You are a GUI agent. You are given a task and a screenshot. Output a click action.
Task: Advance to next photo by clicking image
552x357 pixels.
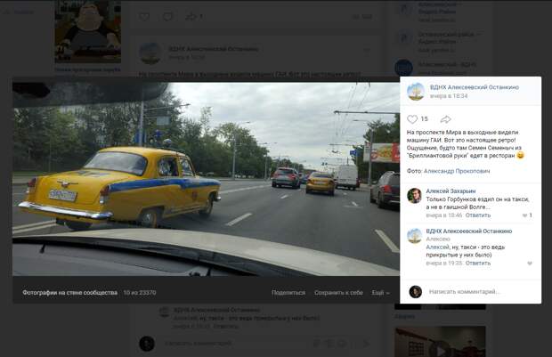pos(206,179)
